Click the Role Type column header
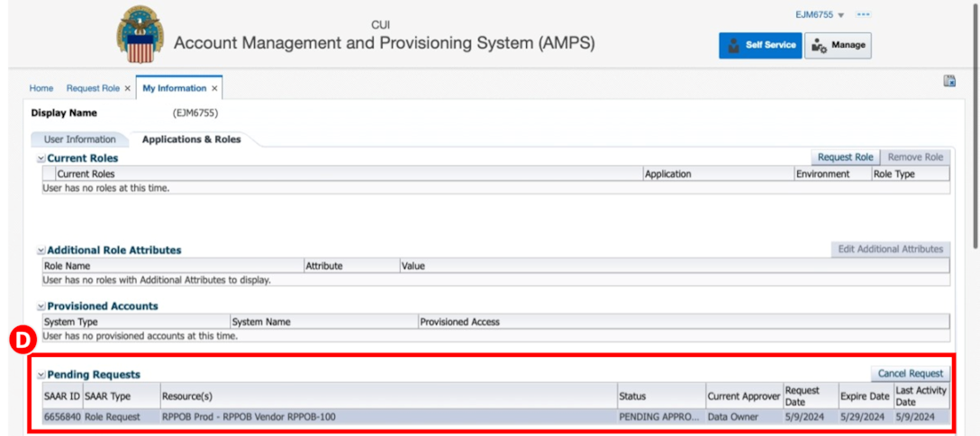 (x=911, y=174)
